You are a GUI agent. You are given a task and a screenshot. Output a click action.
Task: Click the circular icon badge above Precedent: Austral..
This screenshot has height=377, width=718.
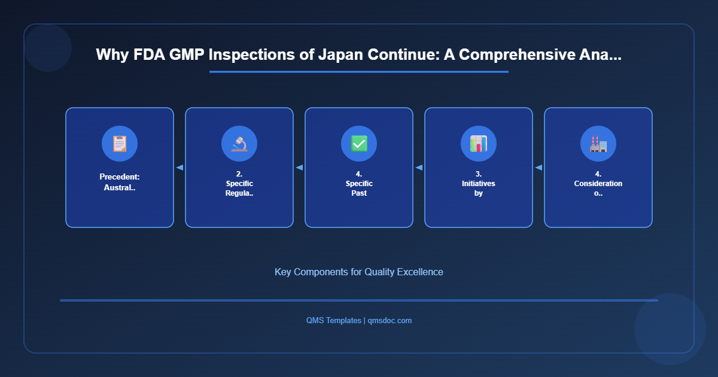[120, 144]
